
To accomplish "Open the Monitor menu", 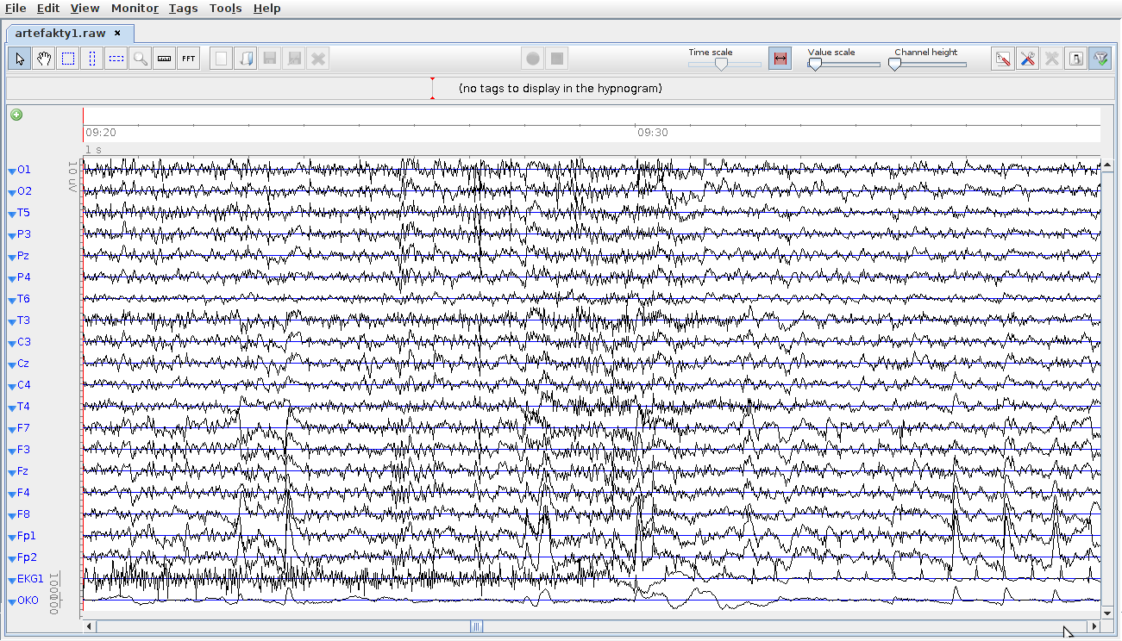I will point(135,8).
